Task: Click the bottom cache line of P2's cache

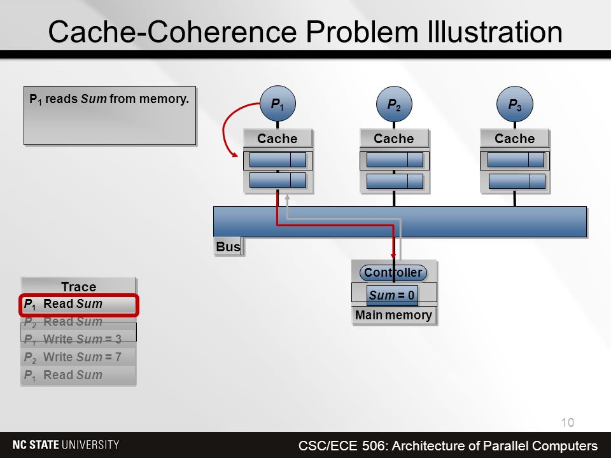Action: click(x=395, y=181)
